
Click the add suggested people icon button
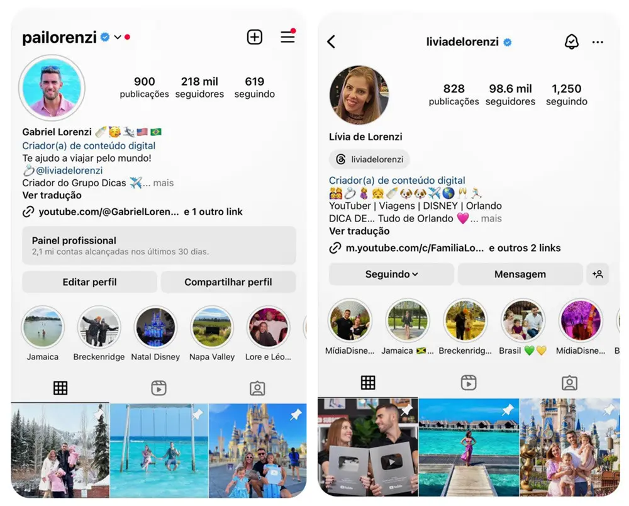(x=598, y=274)
